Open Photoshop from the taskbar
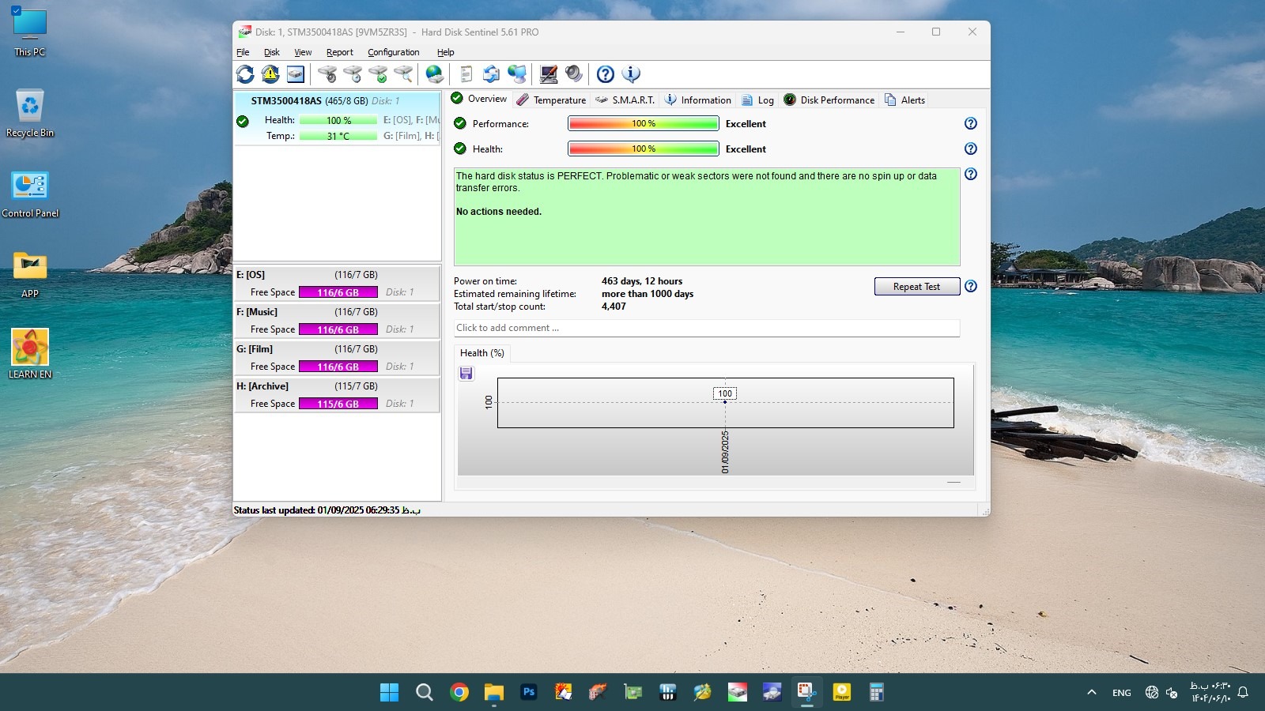This screenshot has height=711, width=1265. [x=529, y=693]
